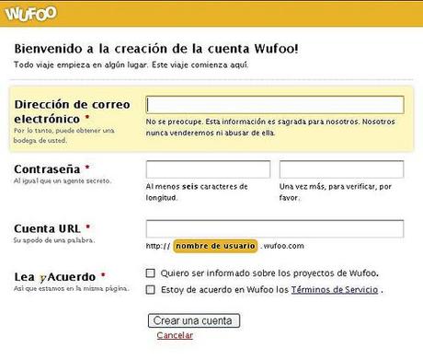Screen dimensions: 423x360
Task: Check 'Estoy de acuerdo' terms checkbox
Action: pos(150,290)
